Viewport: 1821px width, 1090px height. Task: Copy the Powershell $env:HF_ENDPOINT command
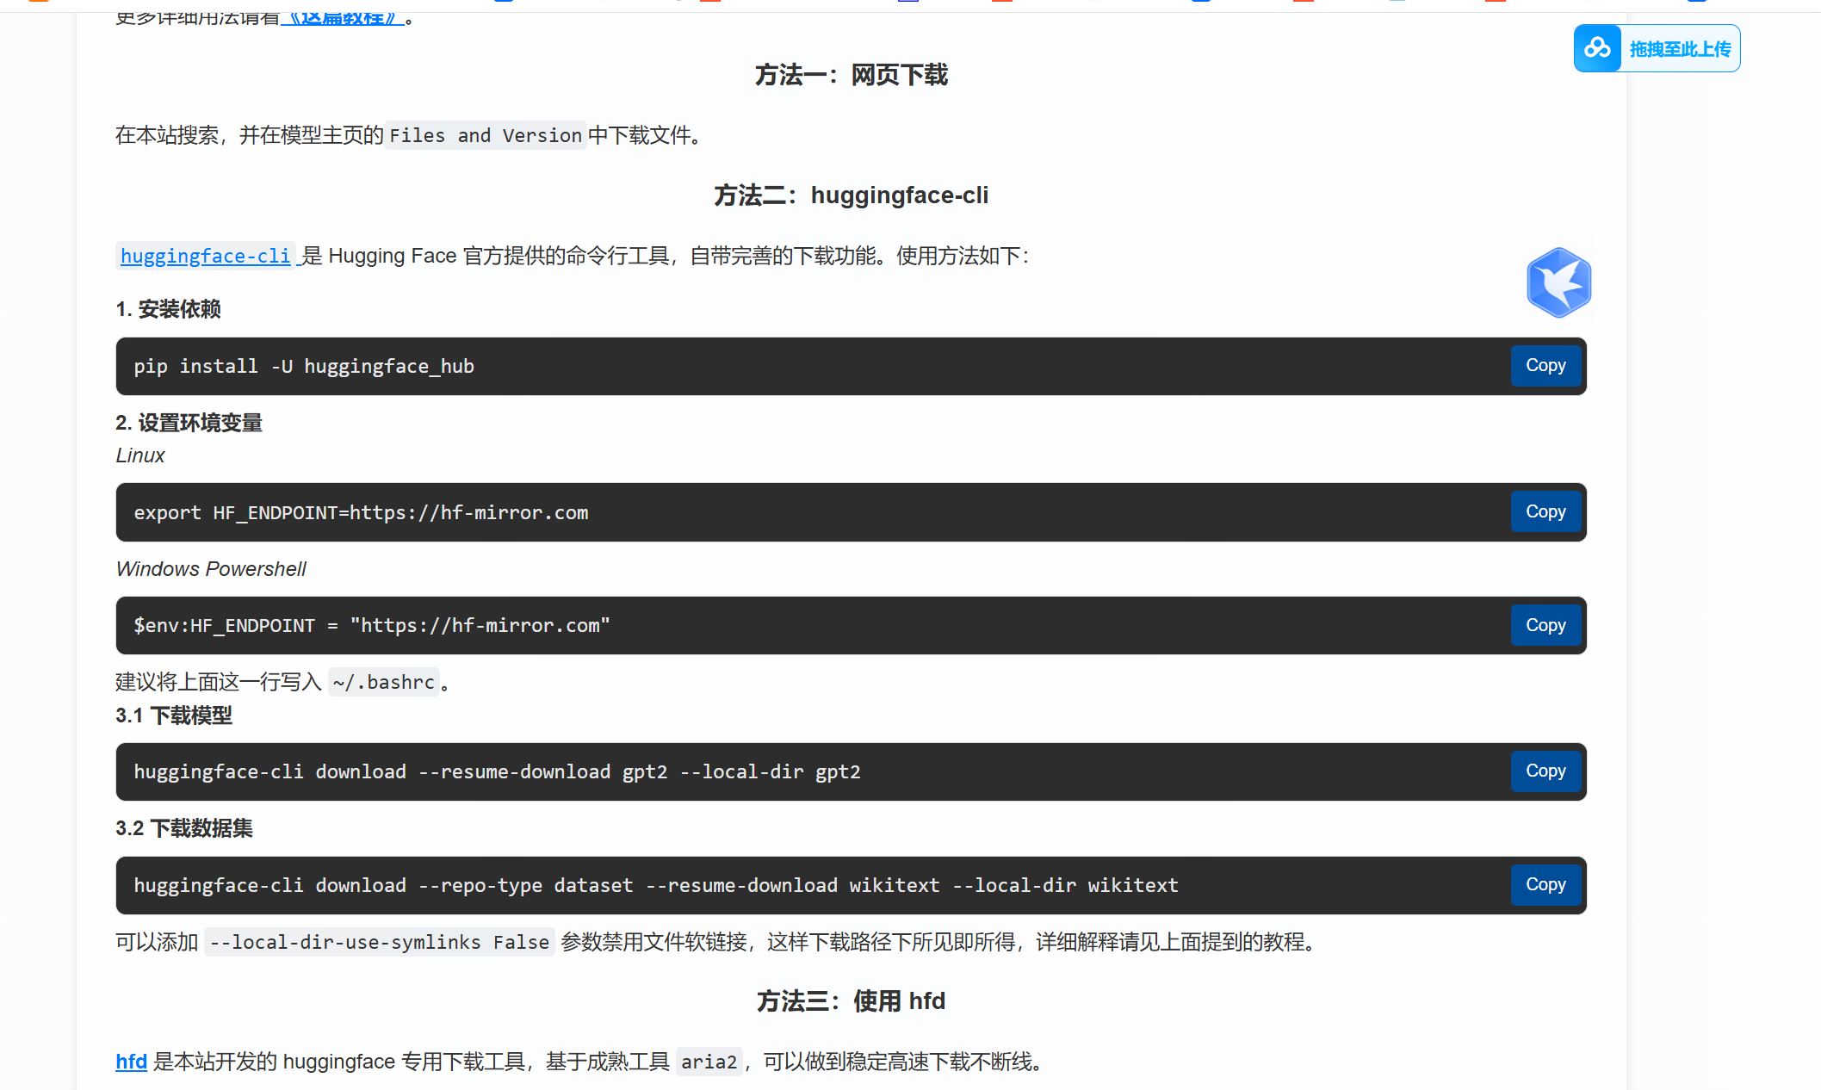tap(1545, 626)
